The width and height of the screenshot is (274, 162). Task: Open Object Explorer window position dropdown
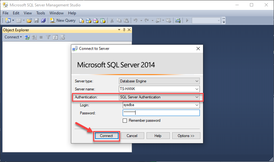[x=119, y=30]
